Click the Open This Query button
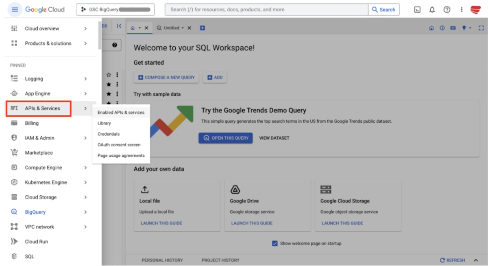The image size is (488, 266). tap(226, 138)
